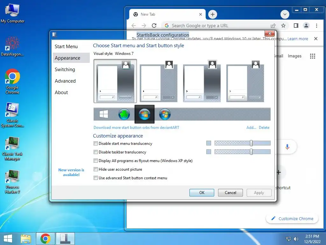
Task: Select the highlighted Windows 7 start orb
Action: pos(145,114)
